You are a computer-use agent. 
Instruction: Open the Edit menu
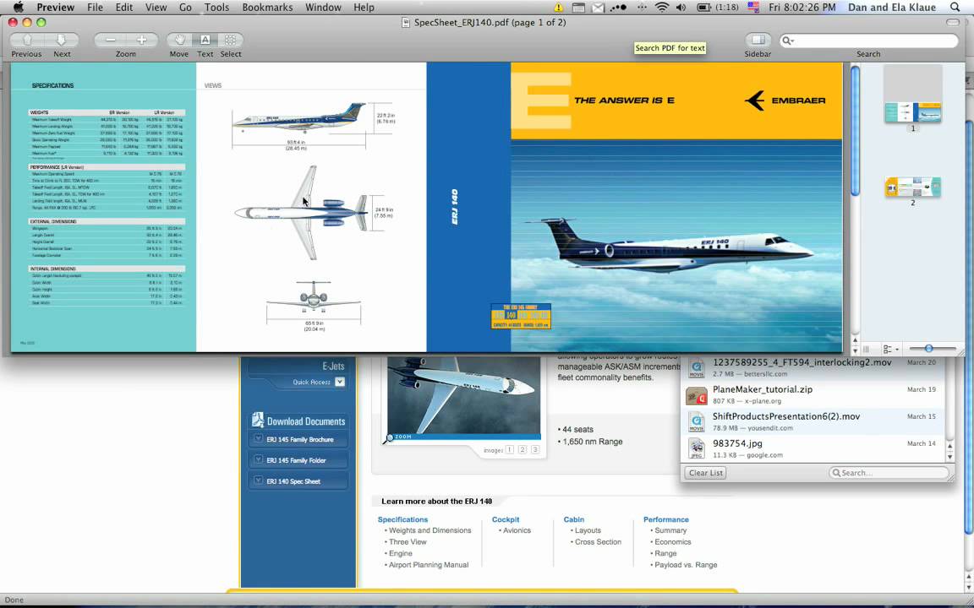pyautogui.click(x=124, y=8)
